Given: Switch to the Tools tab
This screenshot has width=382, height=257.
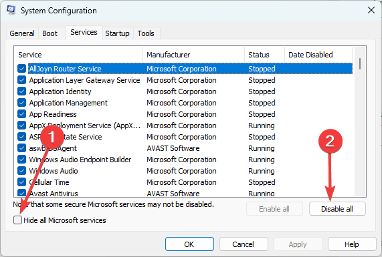Looking at the screenshot, I should [x=146, y=33].
